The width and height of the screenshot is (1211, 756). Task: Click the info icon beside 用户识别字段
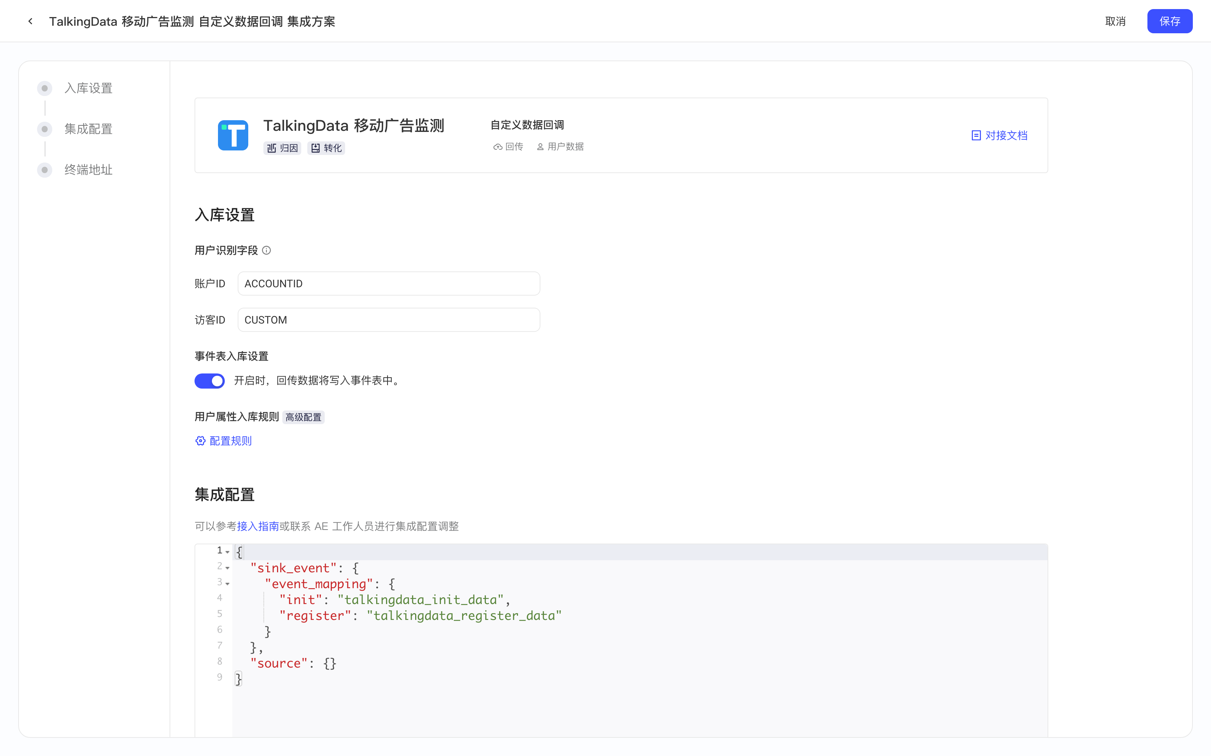tap(266, 251)
